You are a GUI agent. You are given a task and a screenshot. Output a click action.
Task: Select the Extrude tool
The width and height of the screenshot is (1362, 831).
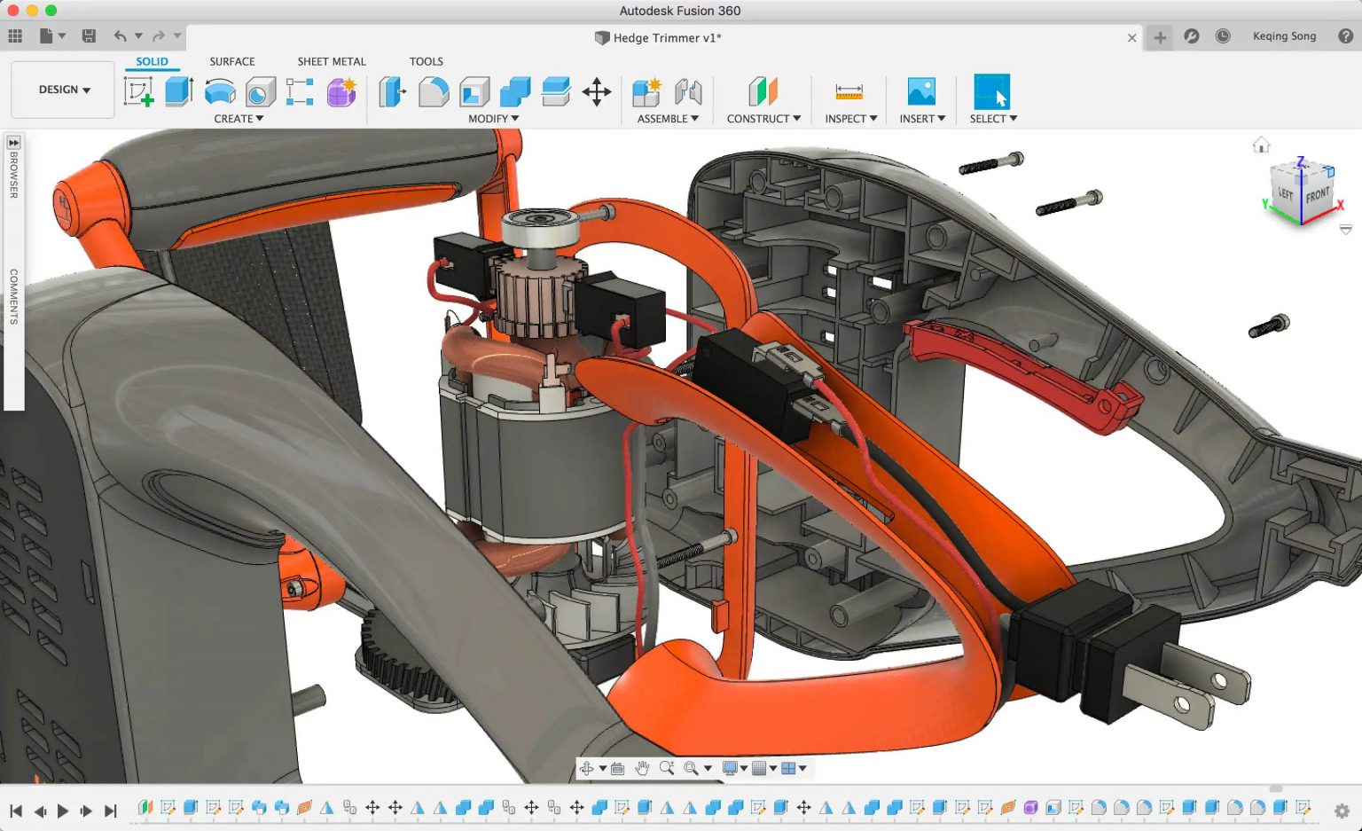(x=177, y=91)
